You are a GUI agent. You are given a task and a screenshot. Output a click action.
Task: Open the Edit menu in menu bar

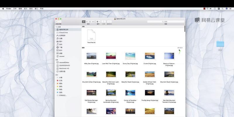[x=20, y=9]
